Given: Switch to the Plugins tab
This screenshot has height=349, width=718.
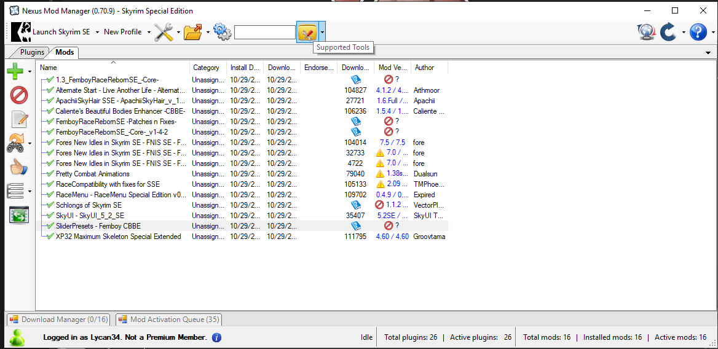Looking at the screenshot, I should [x=32, y=52].
